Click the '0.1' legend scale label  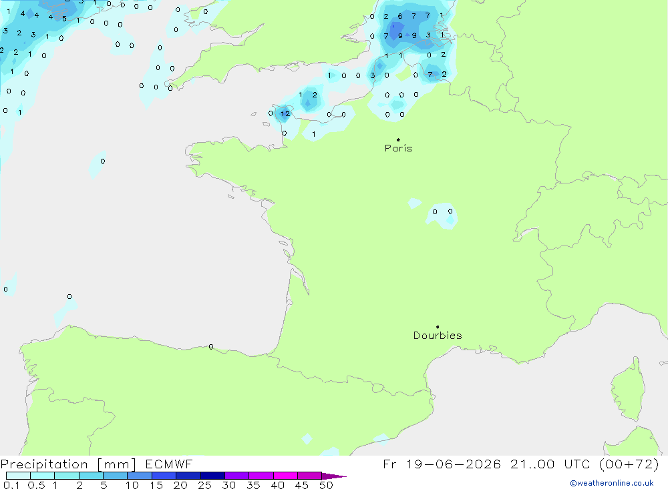click(x=11, y=485)
